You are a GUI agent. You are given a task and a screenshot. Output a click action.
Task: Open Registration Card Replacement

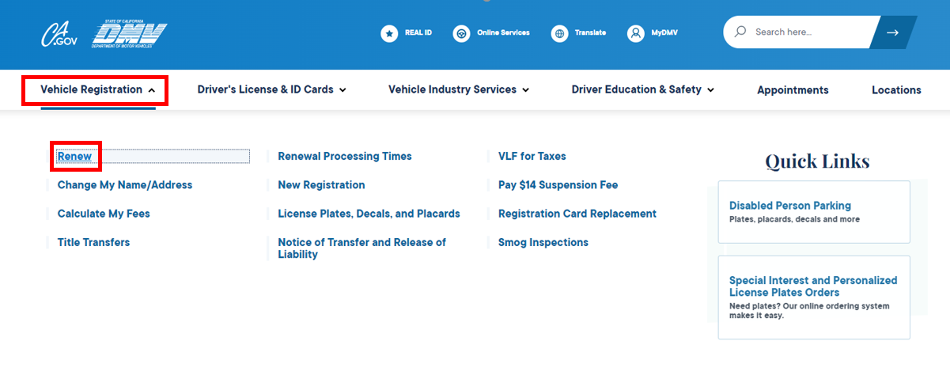pyautogui.click(x=577, y=214)
